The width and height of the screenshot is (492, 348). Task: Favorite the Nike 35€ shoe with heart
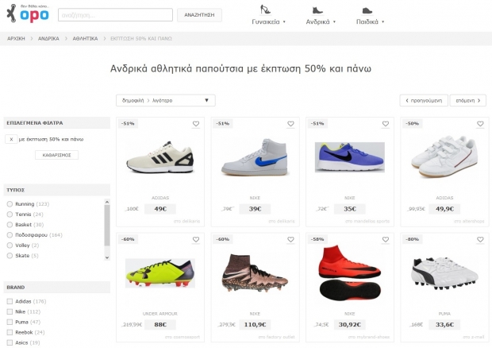[386, 124]
